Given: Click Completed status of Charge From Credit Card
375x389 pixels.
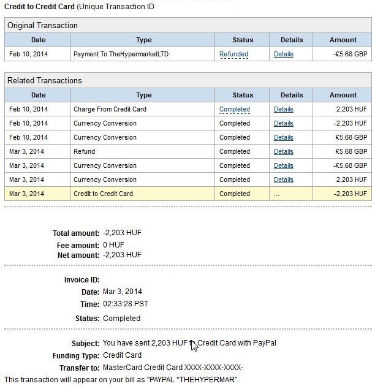Looking at the screenshot, I should click(234, 109).
